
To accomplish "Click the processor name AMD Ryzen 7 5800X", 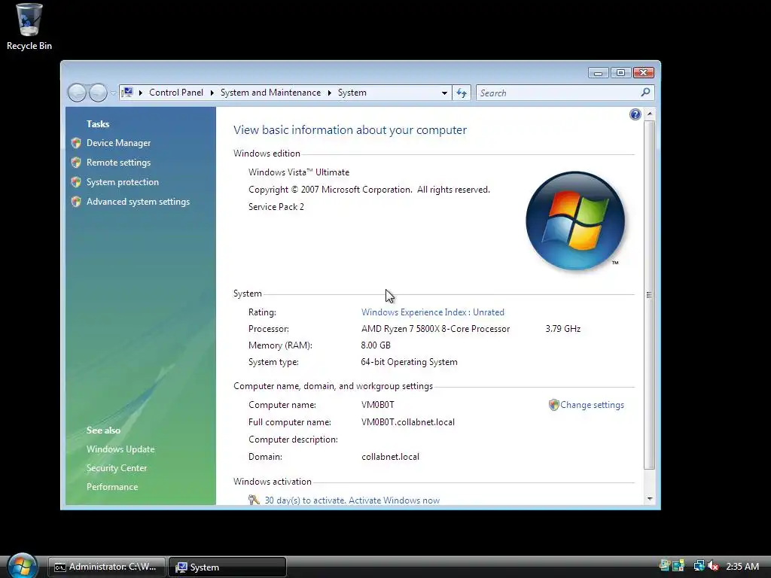I will (x=436, y=329).
